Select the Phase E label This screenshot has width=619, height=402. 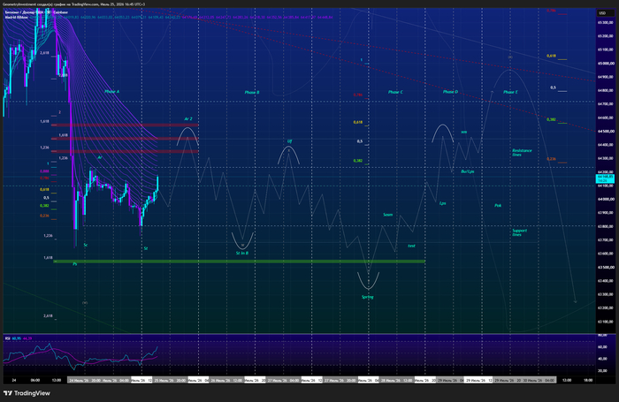[510, 92]
